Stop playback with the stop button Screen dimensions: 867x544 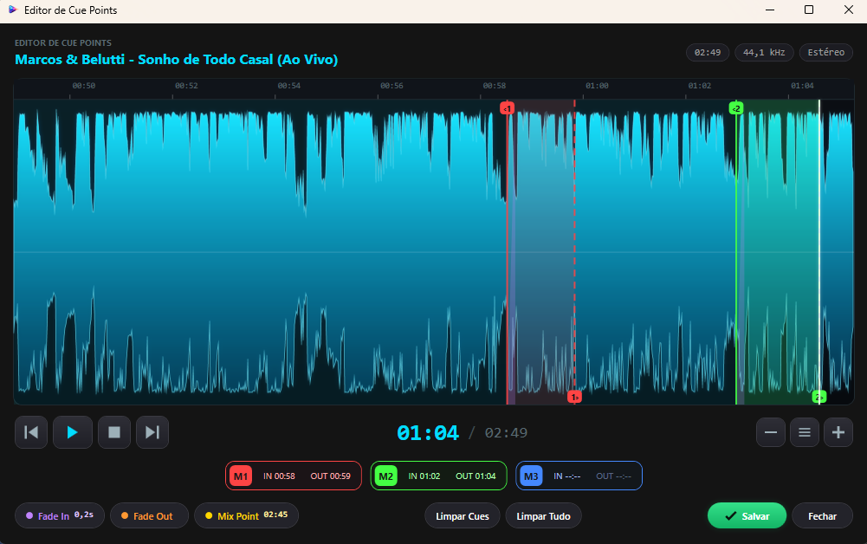[x=114, y=432]
